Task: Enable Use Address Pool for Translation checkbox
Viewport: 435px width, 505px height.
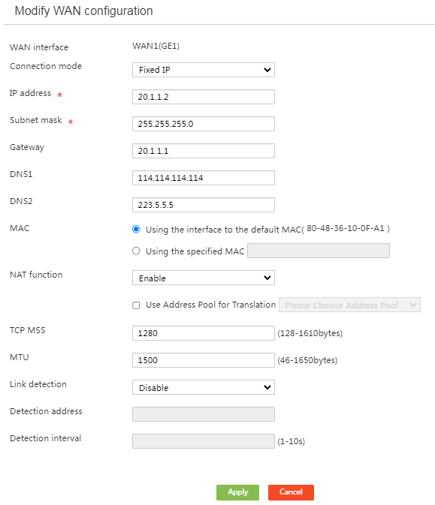Action: click(x=136, y=305)
